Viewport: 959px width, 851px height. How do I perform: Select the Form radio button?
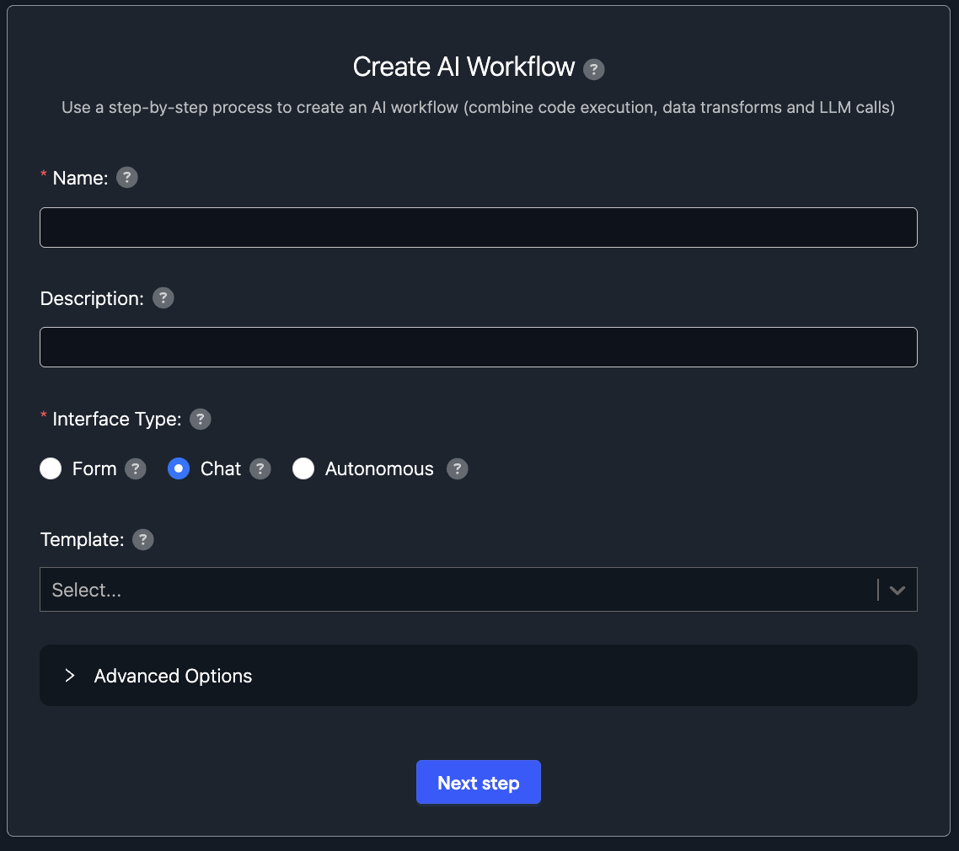[x=51, y=469]
